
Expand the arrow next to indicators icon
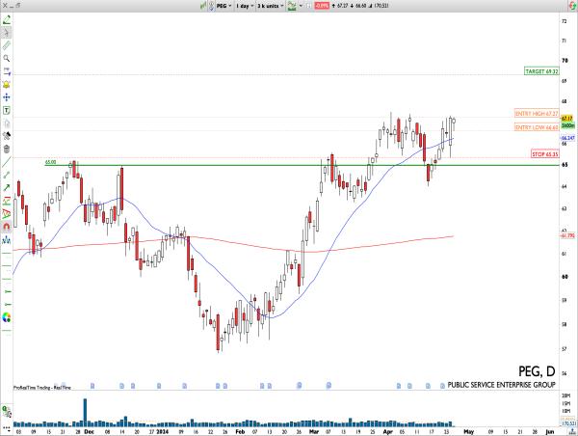(x=301, y=6)
